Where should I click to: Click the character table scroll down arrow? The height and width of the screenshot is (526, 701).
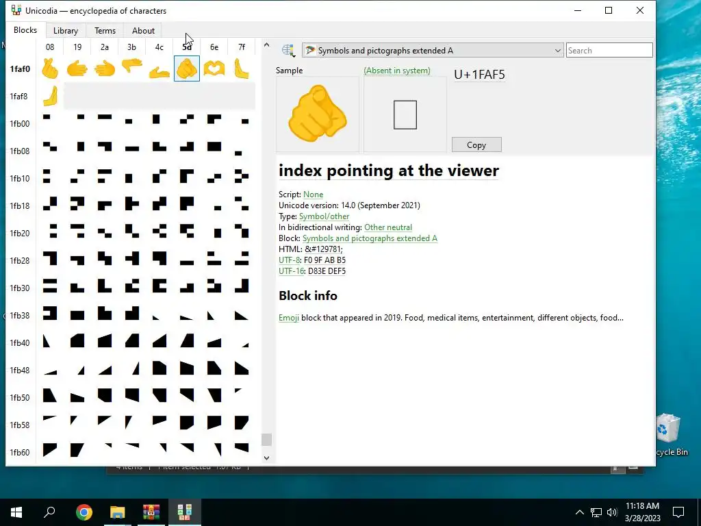(266, 458)
